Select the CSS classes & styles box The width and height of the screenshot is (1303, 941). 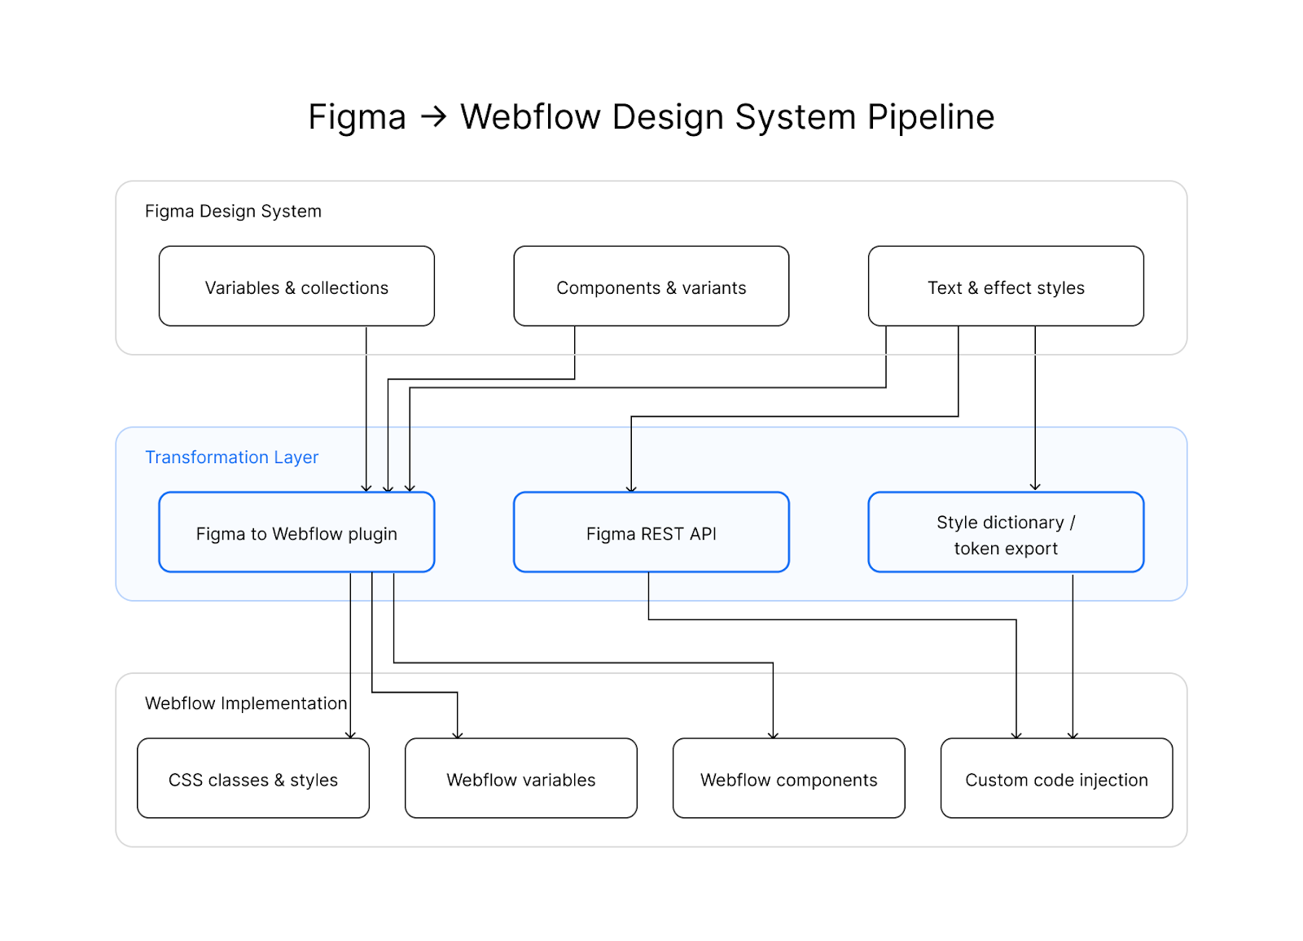[253, 778]
